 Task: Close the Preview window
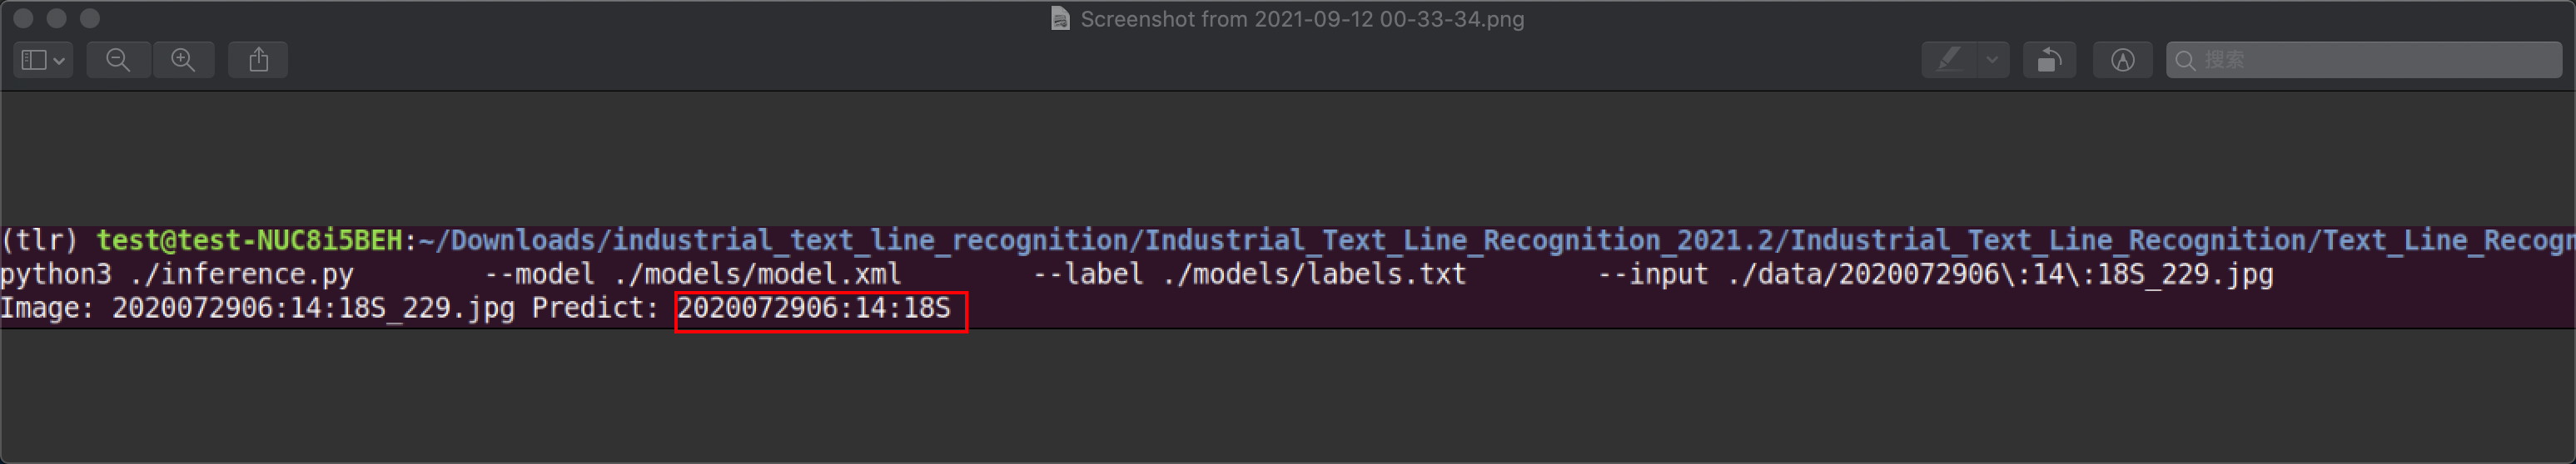[x=24, y=18]
